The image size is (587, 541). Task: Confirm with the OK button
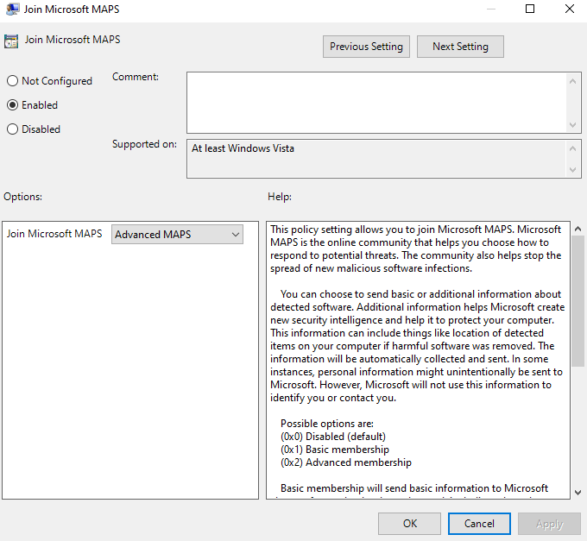[409, 524]
